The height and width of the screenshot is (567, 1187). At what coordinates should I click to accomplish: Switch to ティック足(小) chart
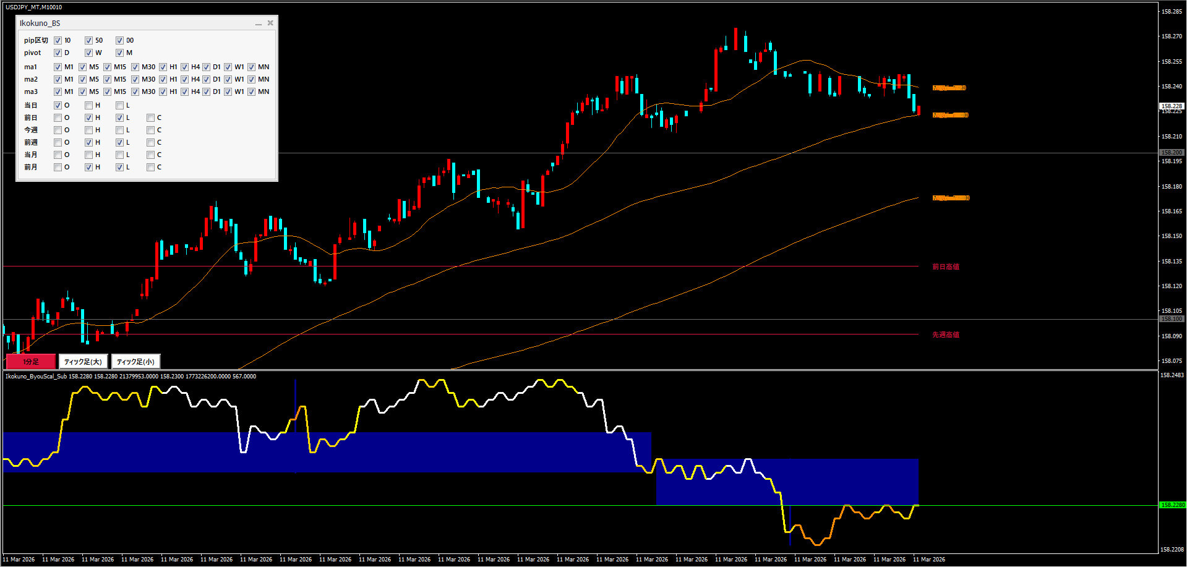point(135,361)
